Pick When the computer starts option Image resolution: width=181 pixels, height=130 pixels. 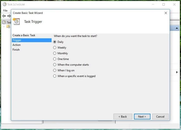click(55, 65)
